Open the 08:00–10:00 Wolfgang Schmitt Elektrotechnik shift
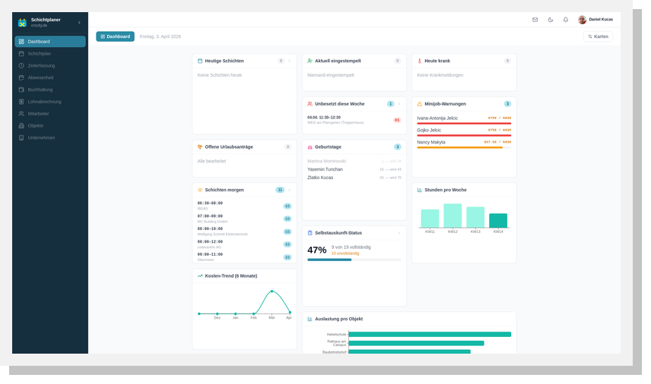 pyautogui.click(x=244, y=231)
